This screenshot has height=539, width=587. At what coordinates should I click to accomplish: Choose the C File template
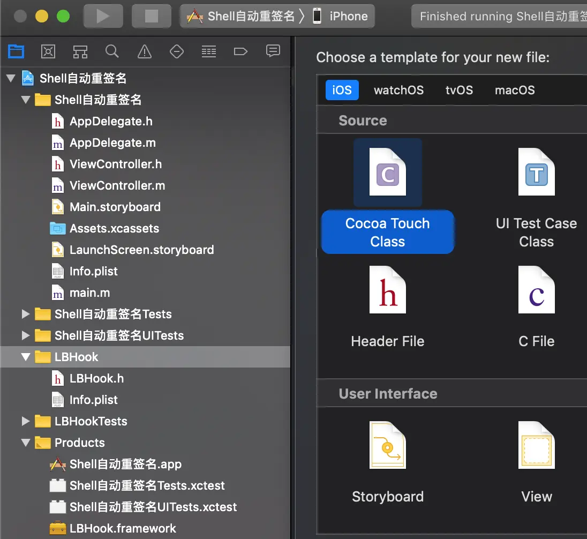coord(536,307)
